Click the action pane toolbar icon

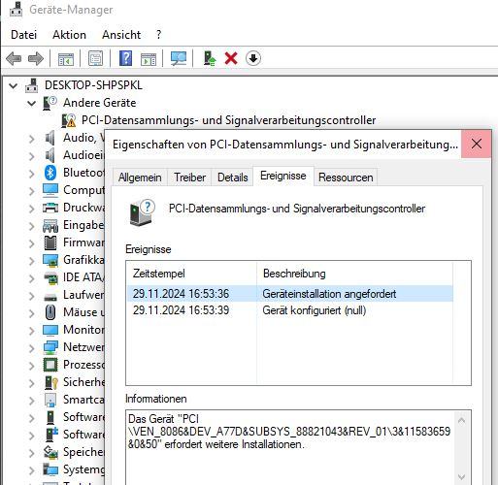(x=149, y=59)
